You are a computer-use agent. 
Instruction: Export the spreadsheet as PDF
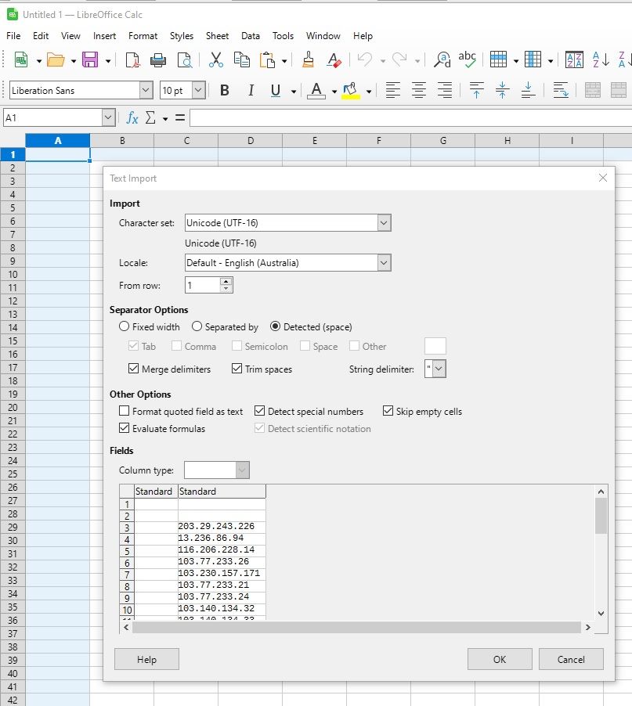131,60
